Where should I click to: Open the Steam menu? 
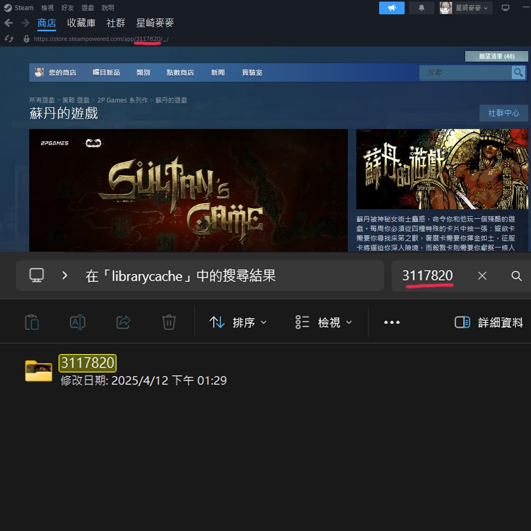click(24, 7)
